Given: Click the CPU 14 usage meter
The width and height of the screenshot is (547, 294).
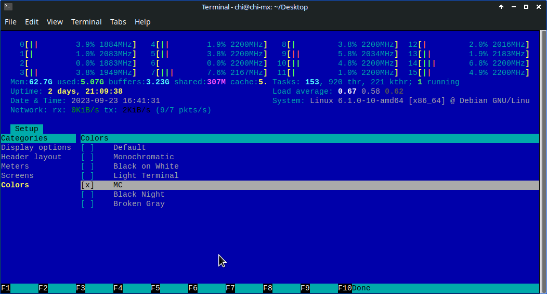Looking at the screenshot, I should point(469,63).
